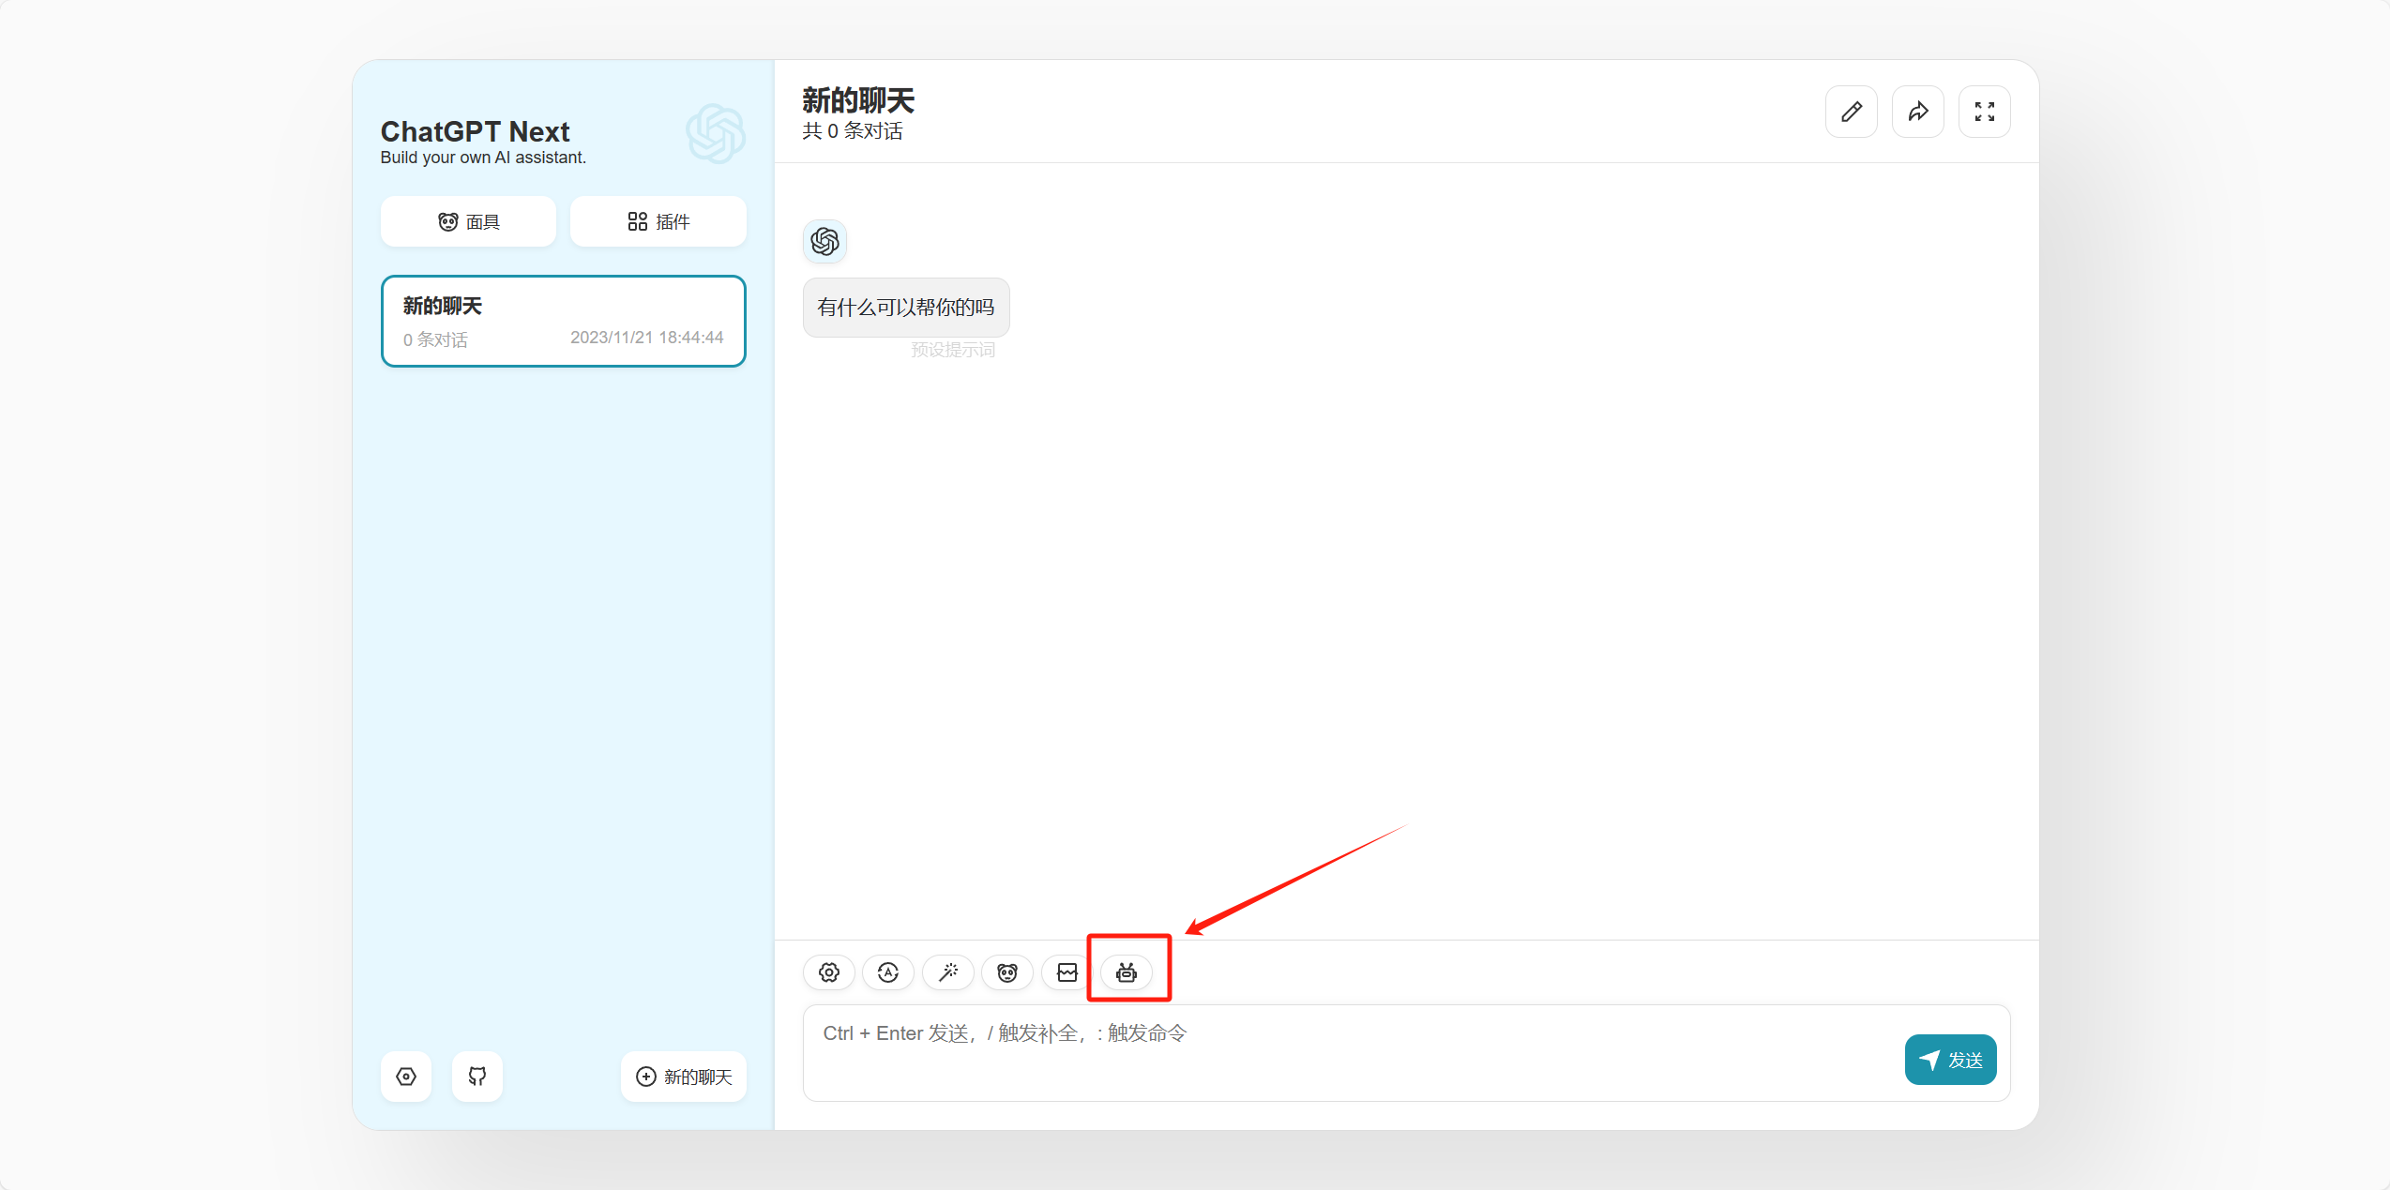2390x1190 pixels.
Task: Open the 面具 masks page
Action: coord(468,222)
